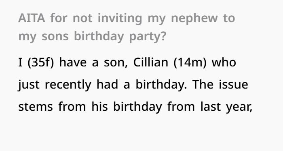Click the word "son," in the first body line
283x151 pixels.
[116, 63]
